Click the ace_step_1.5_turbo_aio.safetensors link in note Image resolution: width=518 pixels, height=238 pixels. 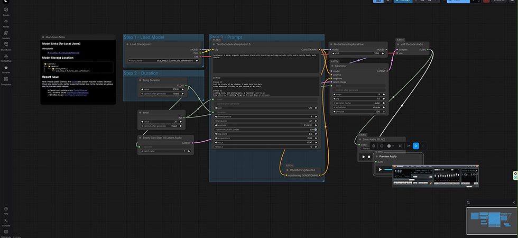(x=64, y=53)
